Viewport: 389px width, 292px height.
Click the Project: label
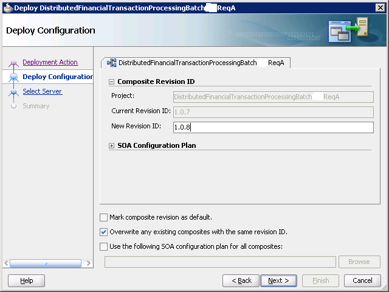123,96
